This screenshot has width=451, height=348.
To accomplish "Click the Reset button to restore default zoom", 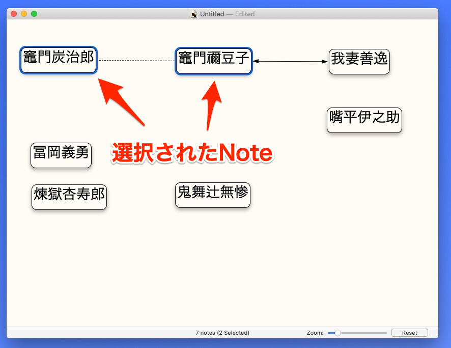I will pyautogui.click(x=409, y=332).
